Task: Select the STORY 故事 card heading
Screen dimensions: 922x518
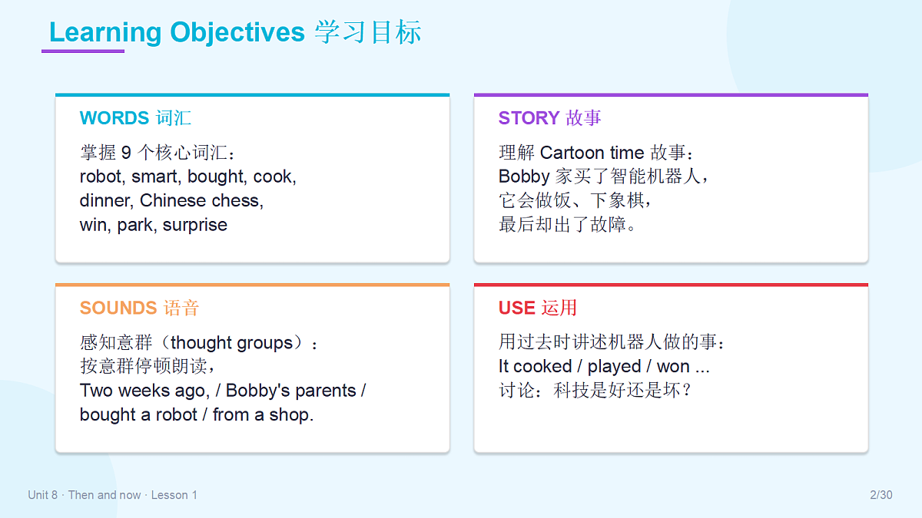Action: click(x=549, y=117)
